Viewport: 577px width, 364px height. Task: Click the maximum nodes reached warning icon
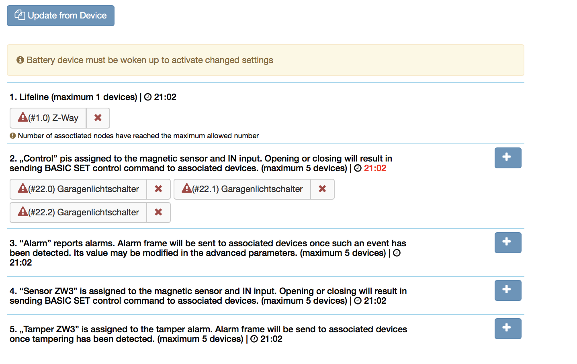click(x=13, y=136)
